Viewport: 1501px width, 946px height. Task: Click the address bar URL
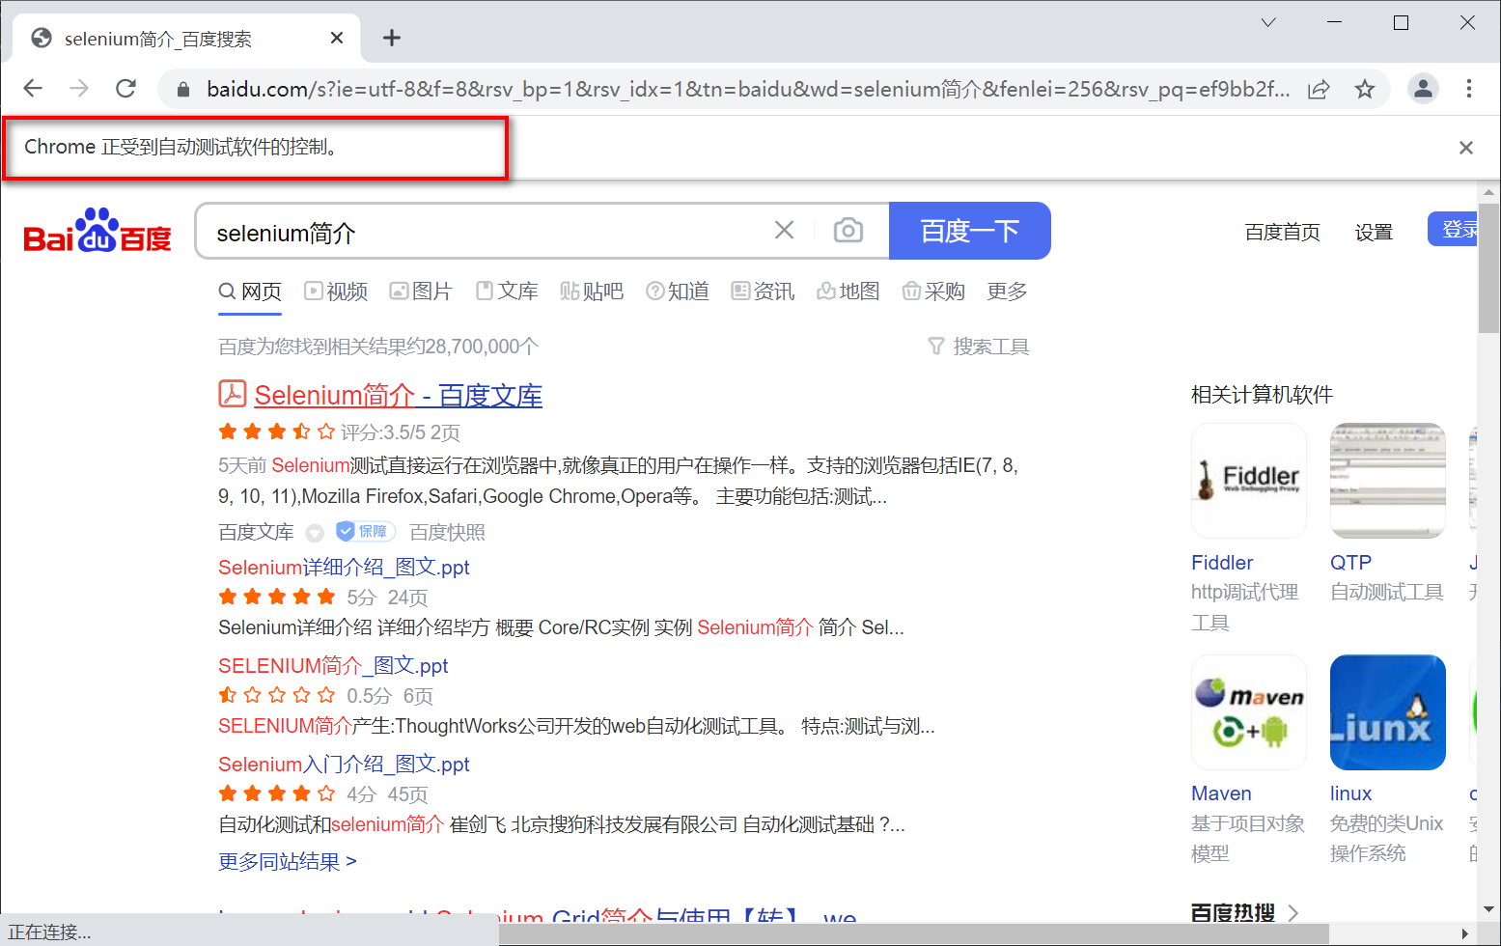click(748, 90)
